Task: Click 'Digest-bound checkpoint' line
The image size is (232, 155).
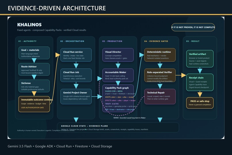Action: tap(199, 87)
